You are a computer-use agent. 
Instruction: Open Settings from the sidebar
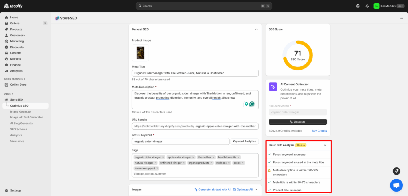click(16, 190)
